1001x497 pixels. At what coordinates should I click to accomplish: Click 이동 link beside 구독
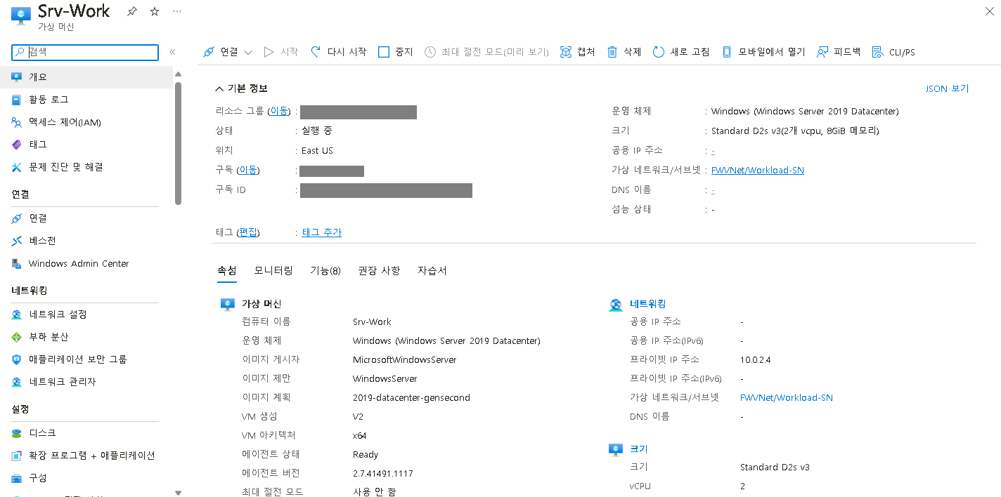[x=247, y=170]
